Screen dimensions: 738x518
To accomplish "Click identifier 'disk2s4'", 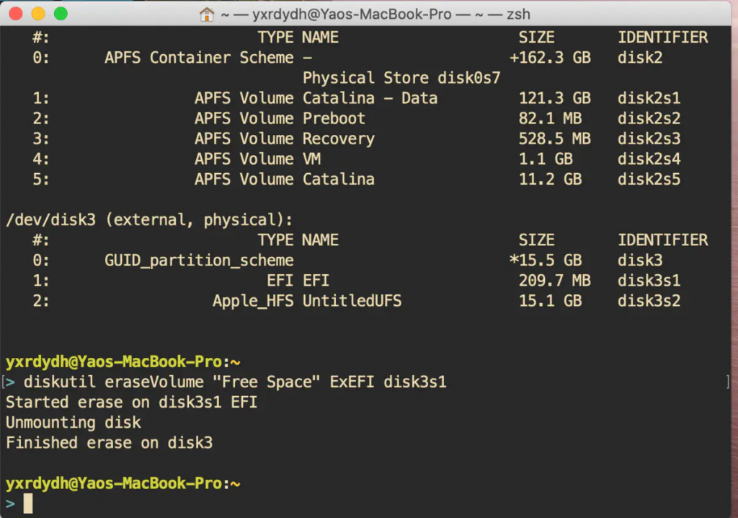I will pyautogui.click(x=649, y=159).
